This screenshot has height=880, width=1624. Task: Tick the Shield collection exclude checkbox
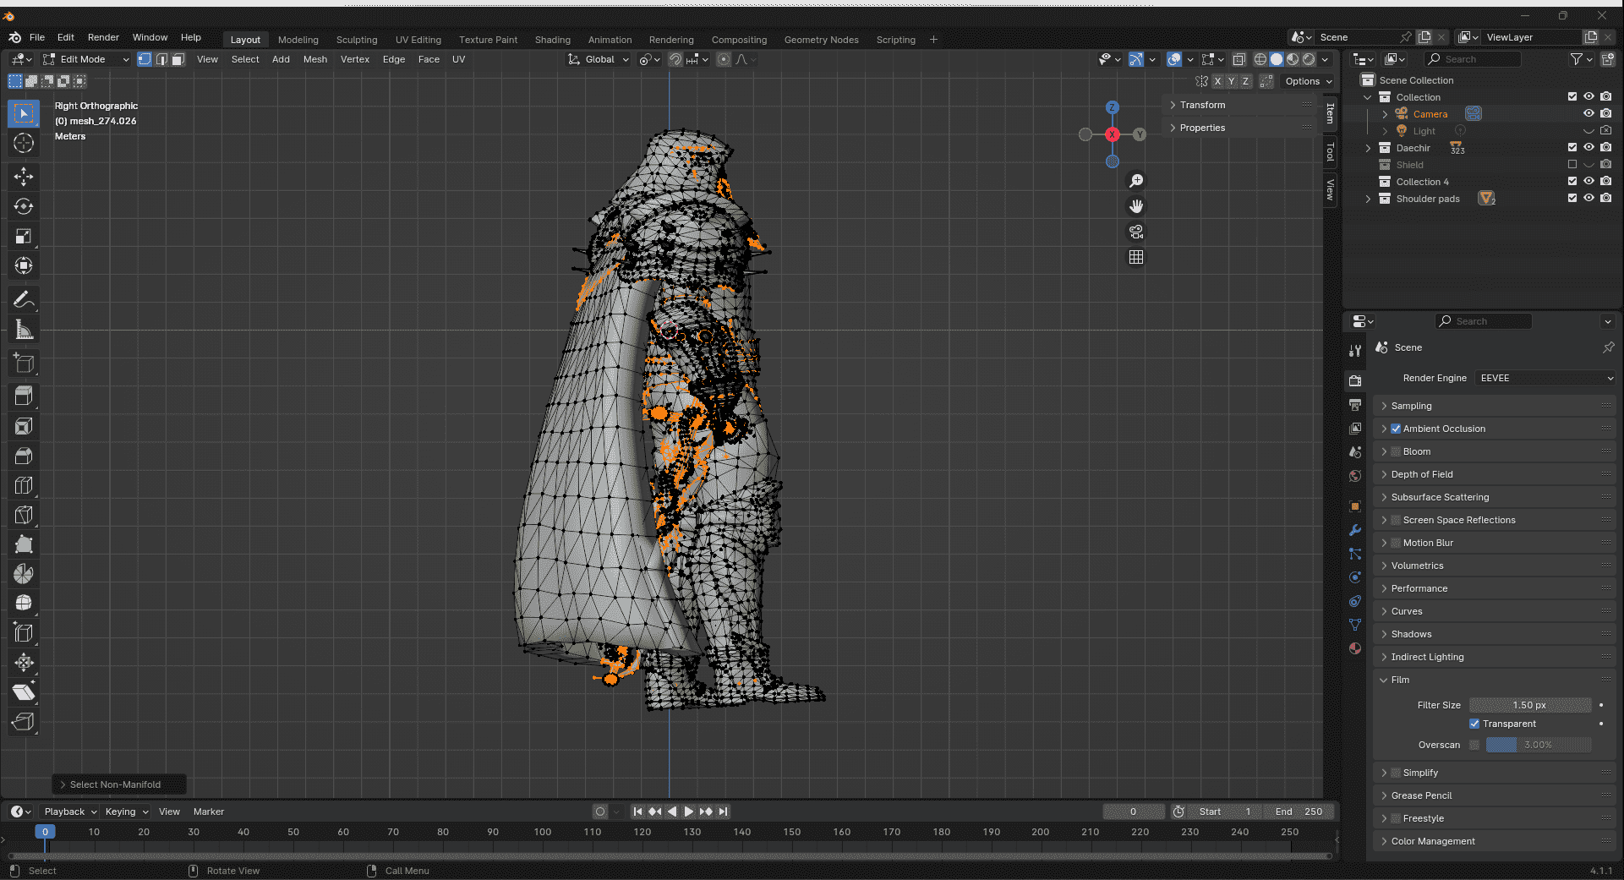coord(1572,164)
